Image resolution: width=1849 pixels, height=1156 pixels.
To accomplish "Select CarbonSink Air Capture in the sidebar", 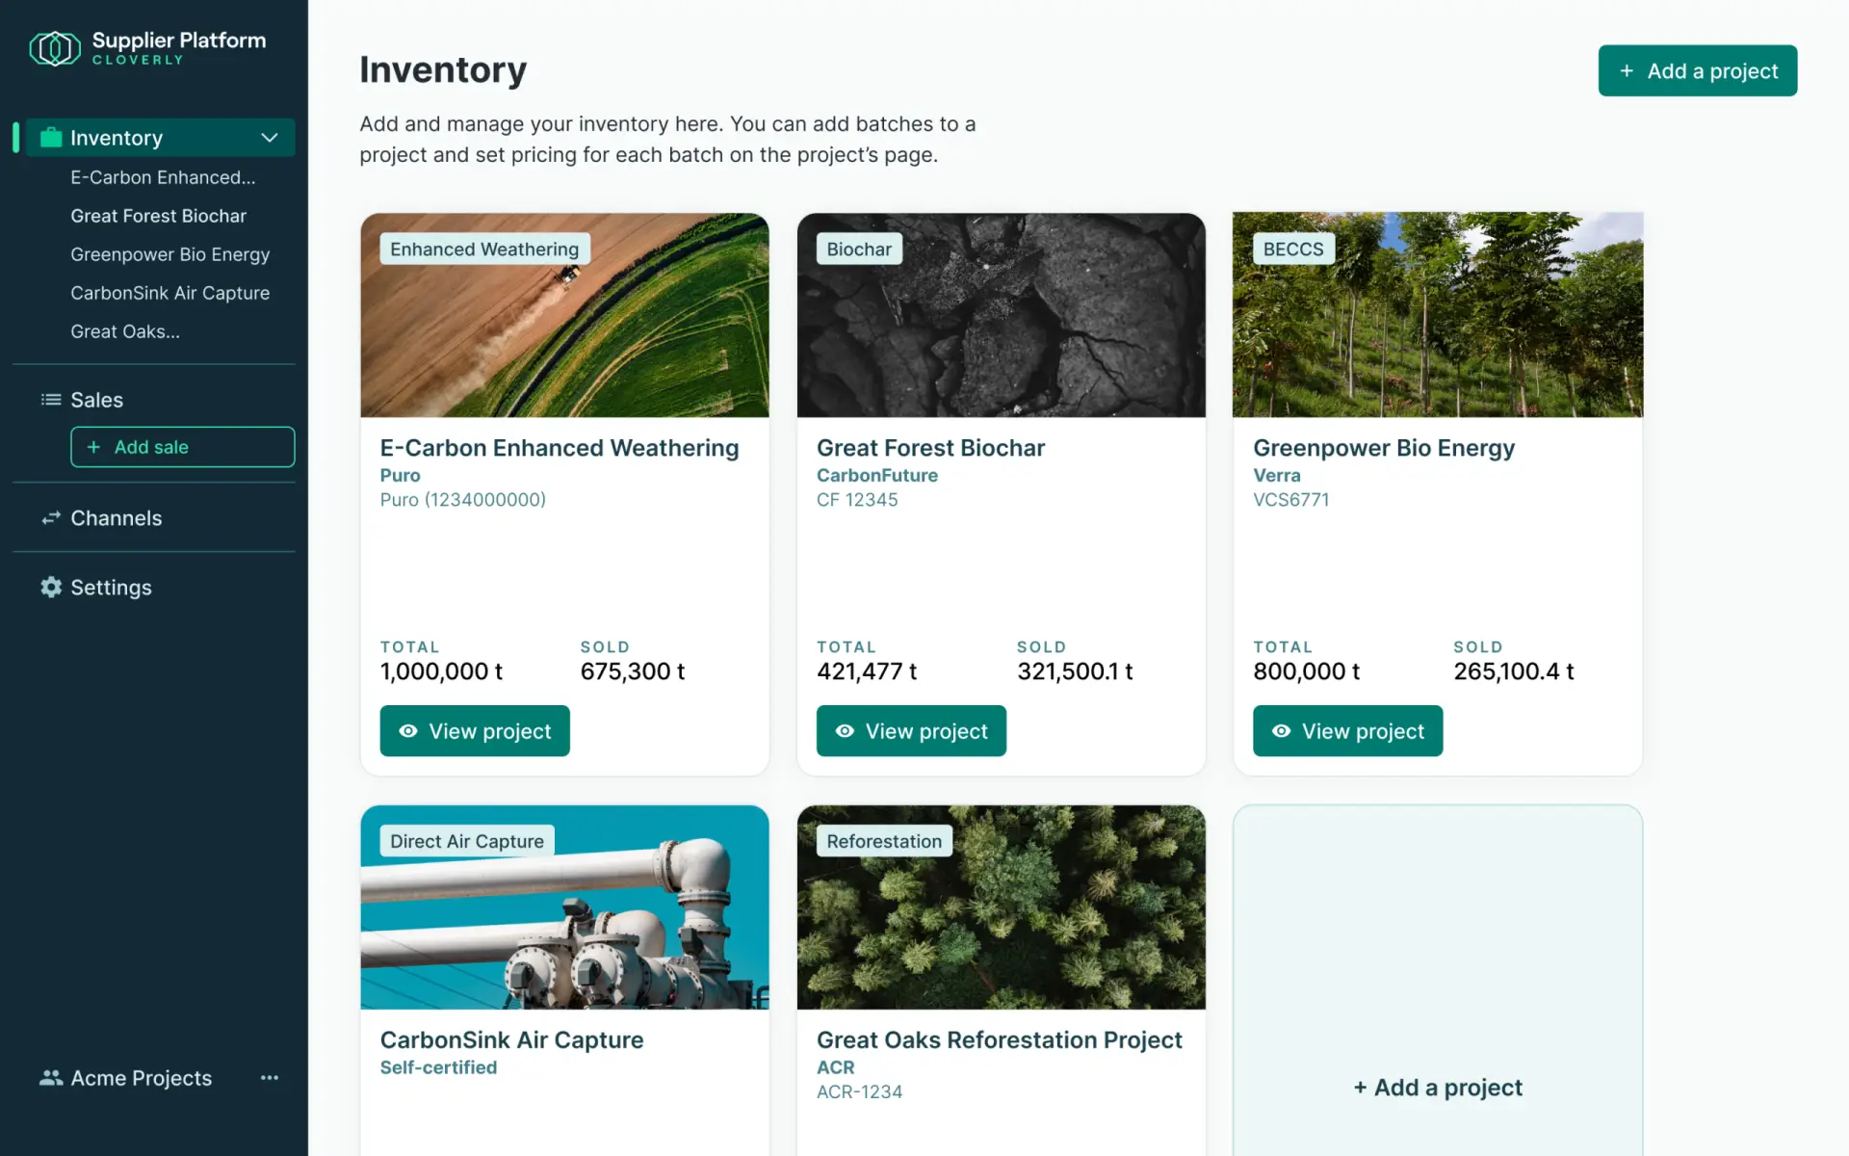I will pyautogui.click(x=169, y=293).
